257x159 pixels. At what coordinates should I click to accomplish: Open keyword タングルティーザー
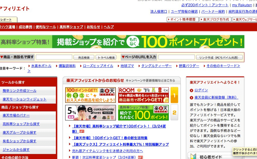coord(156,66)
